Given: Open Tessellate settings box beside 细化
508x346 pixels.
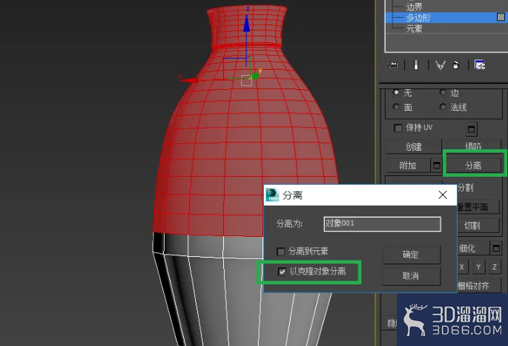Looking at the screenshot, I should coord(496,249).
